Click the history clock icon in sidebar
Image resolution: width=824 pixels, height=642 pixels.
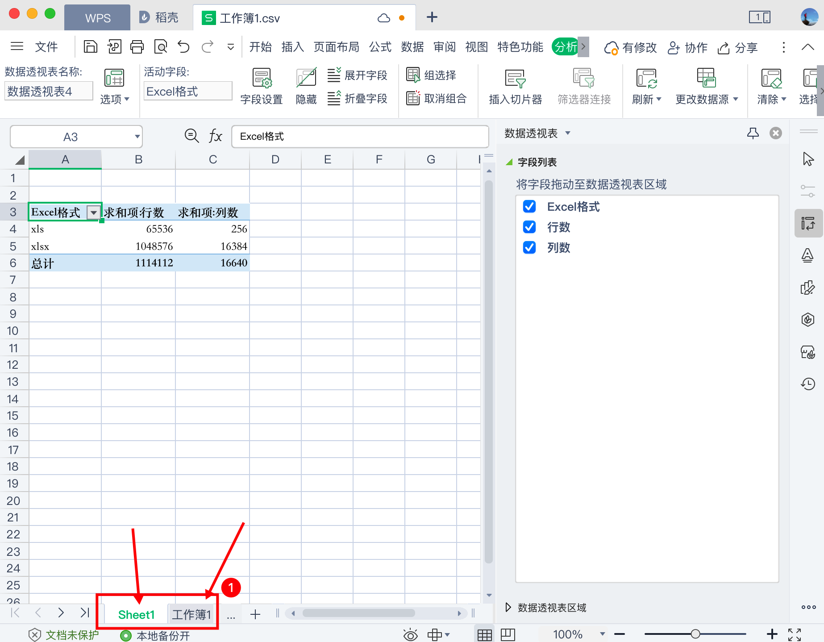(x=808, y=384)
